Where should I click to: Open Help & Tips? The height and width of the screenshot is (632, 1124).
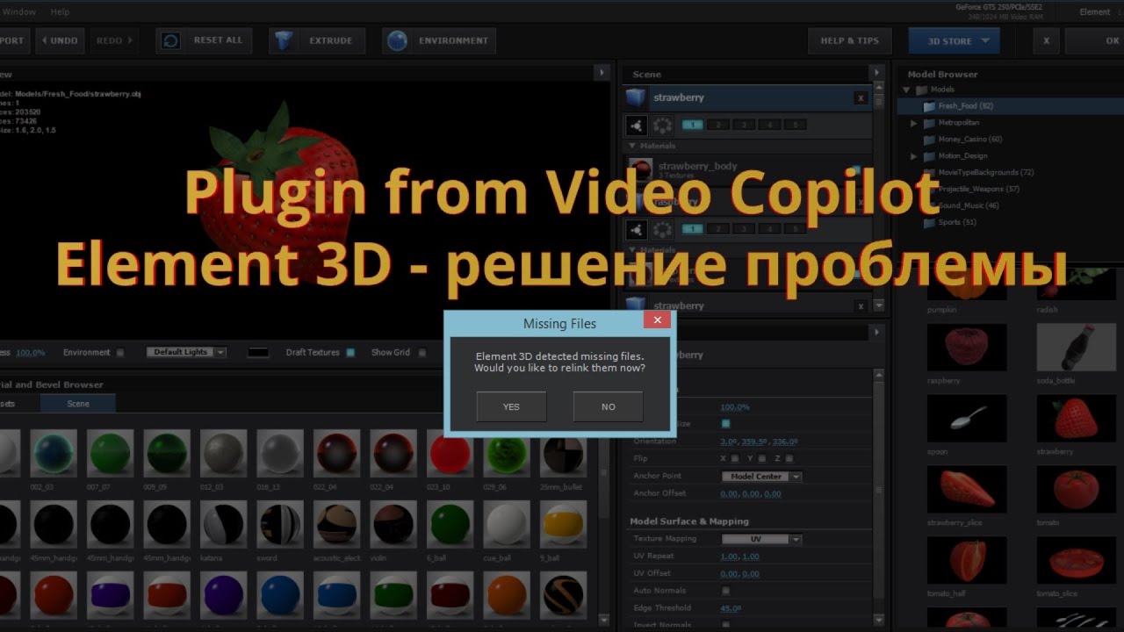click(x=849, y=40)
